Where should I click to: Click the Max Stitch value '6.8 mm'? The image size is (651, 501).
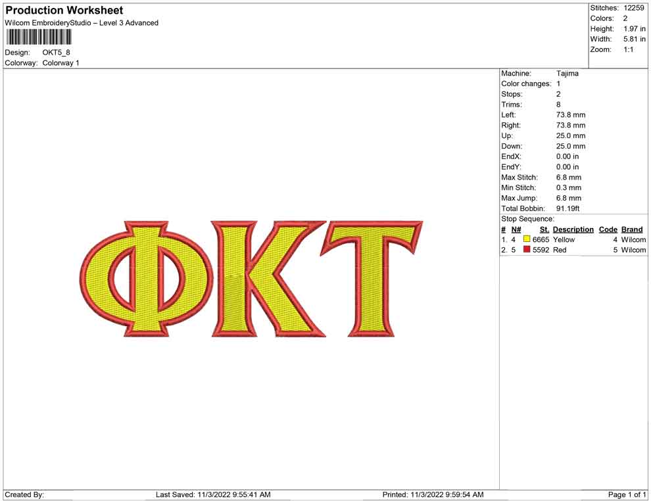(x=569, y=177)
